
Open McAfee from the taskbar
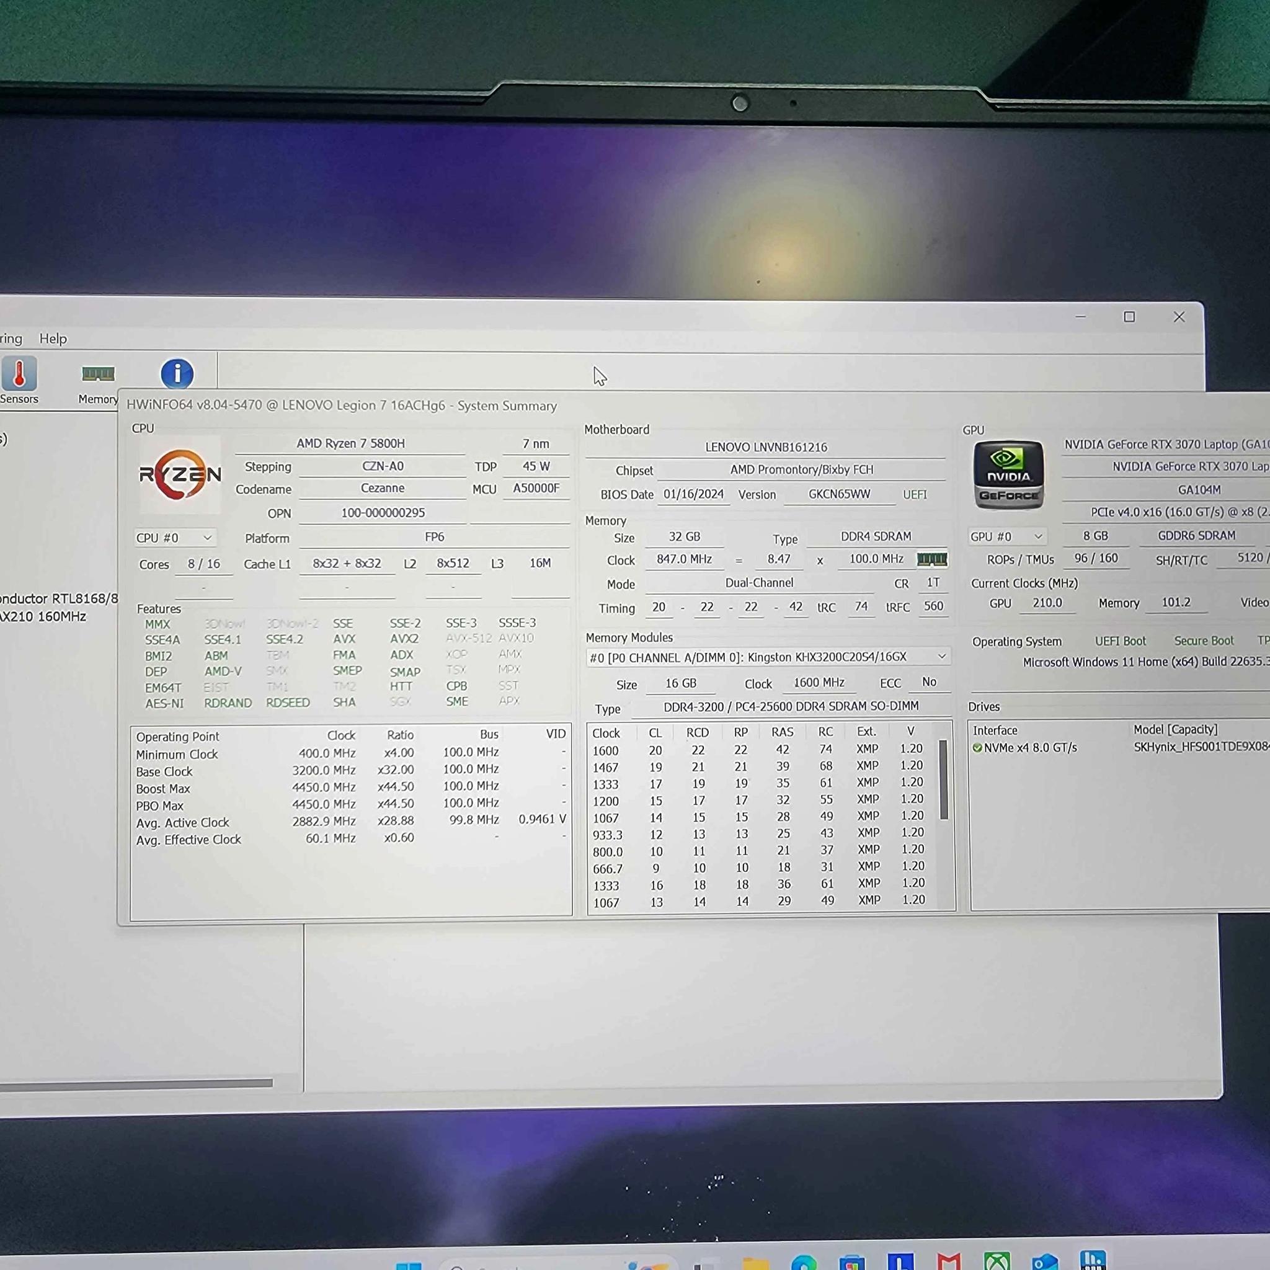pos(949,1261)
